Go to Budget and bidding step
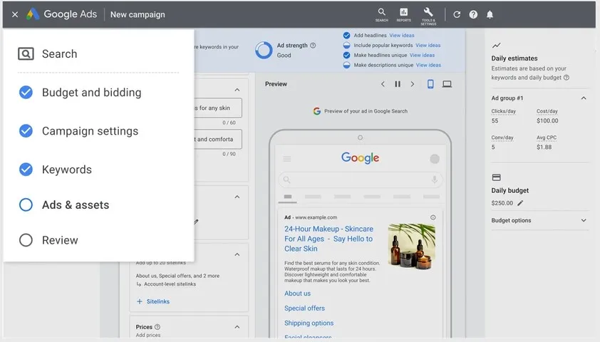Image resolution: width=600 pixels, height=342 pixels. click(91, 92)
